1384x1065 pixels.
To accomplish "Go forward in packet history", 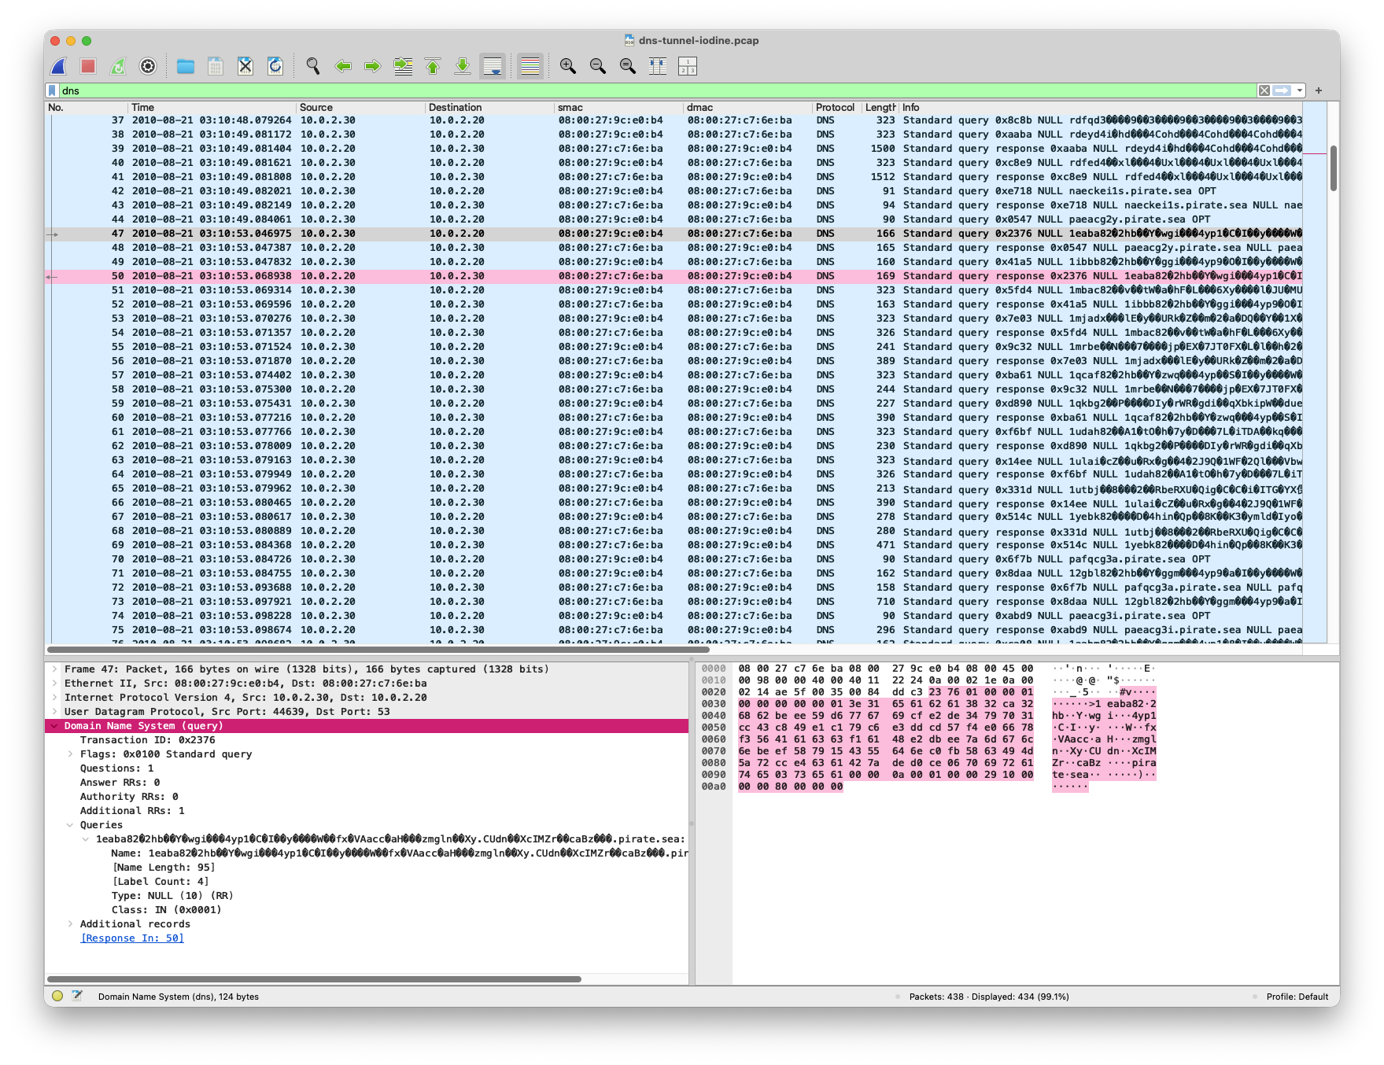I will 373,66.
